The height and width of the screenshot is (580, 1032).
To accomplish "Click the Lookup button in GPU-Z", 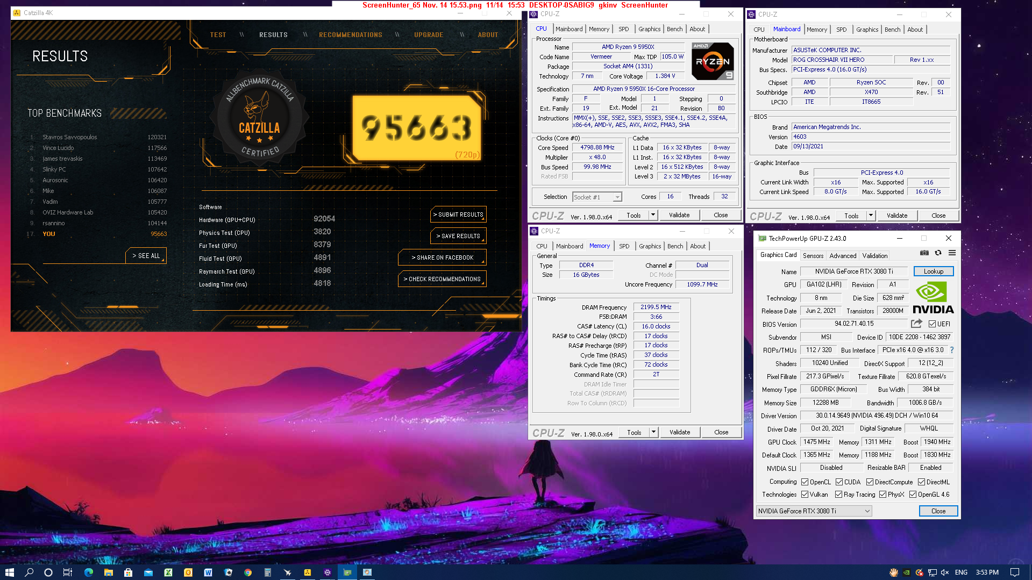I will 933,271.
